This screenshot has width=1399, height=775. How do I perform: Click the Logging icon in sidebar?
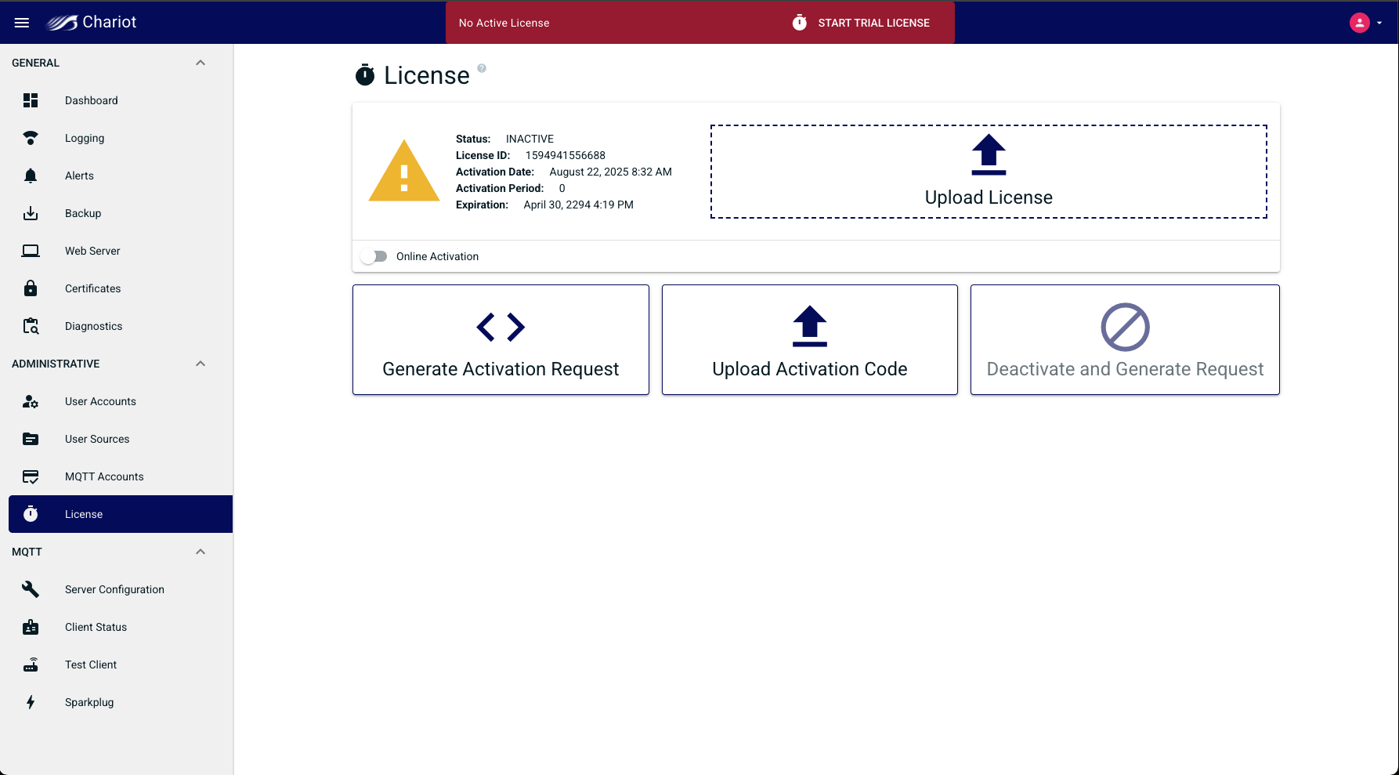[x=31, y=138]
